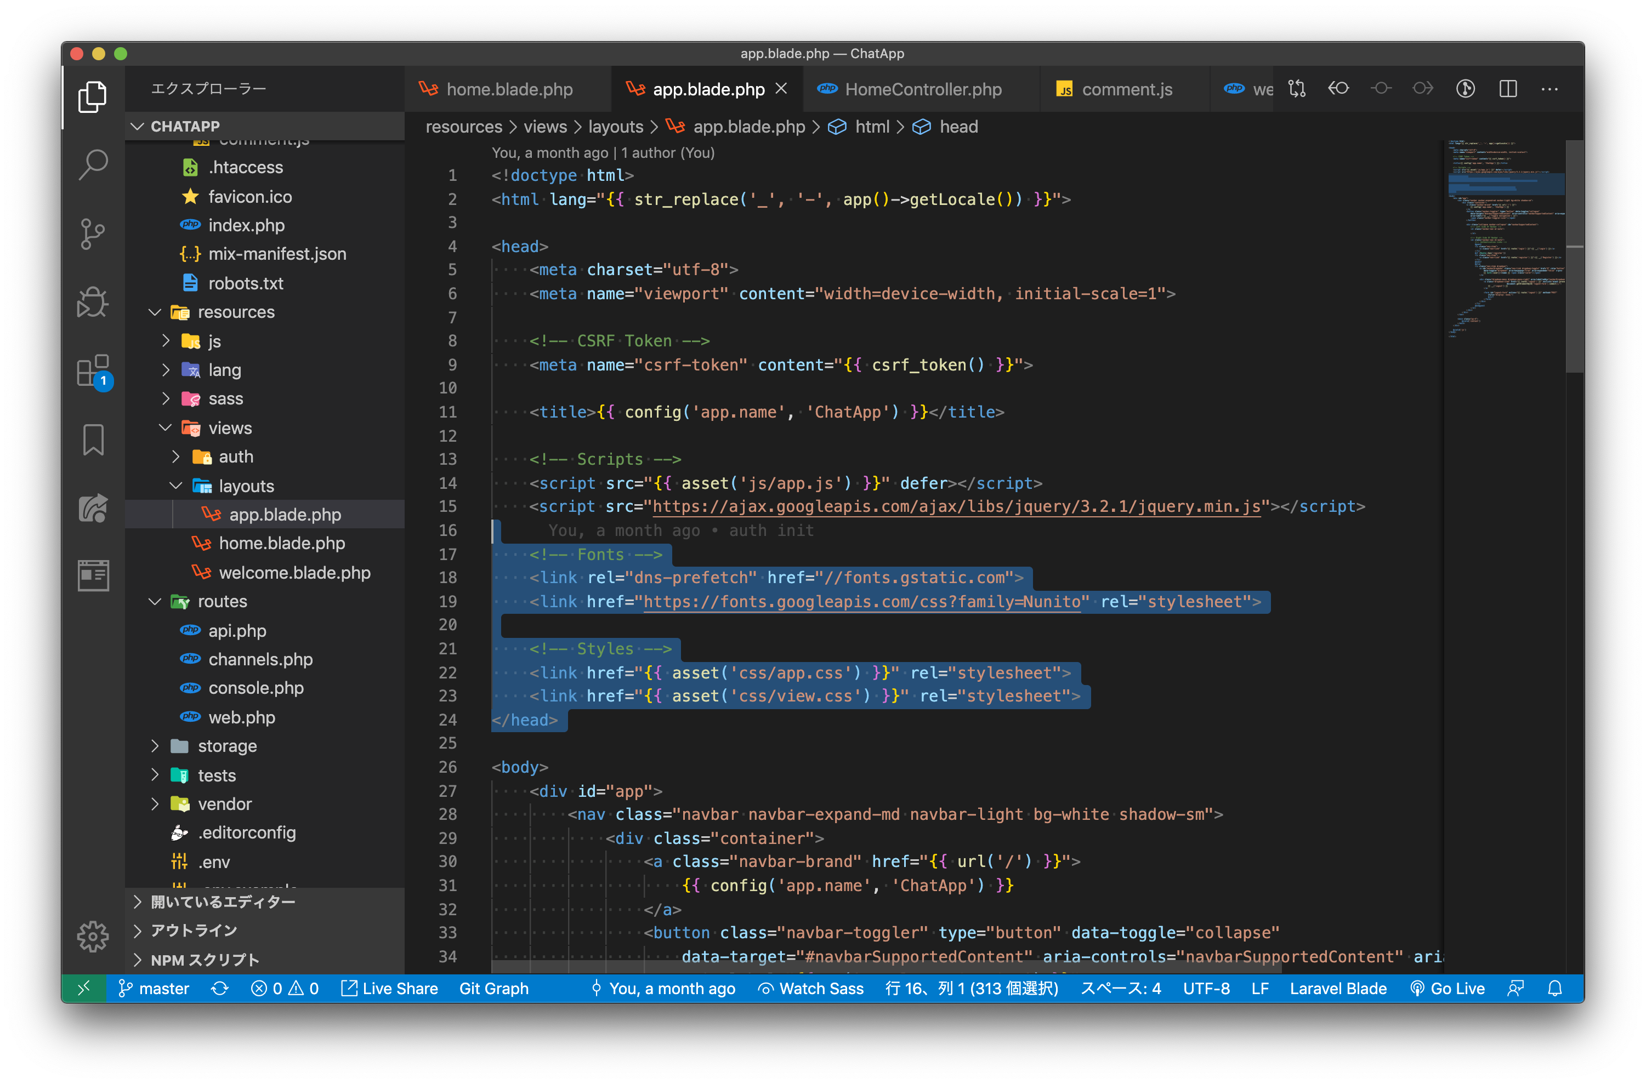Viewport: 1646px width, 1084px height.
Task: Select the app.blade.php editor tab
Action: (x=707, y=89)
